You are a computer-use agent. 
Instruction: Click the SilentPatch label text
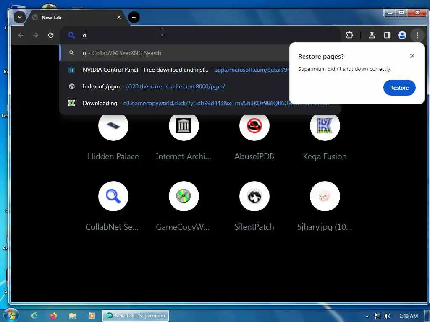click(x=254, y=227)
